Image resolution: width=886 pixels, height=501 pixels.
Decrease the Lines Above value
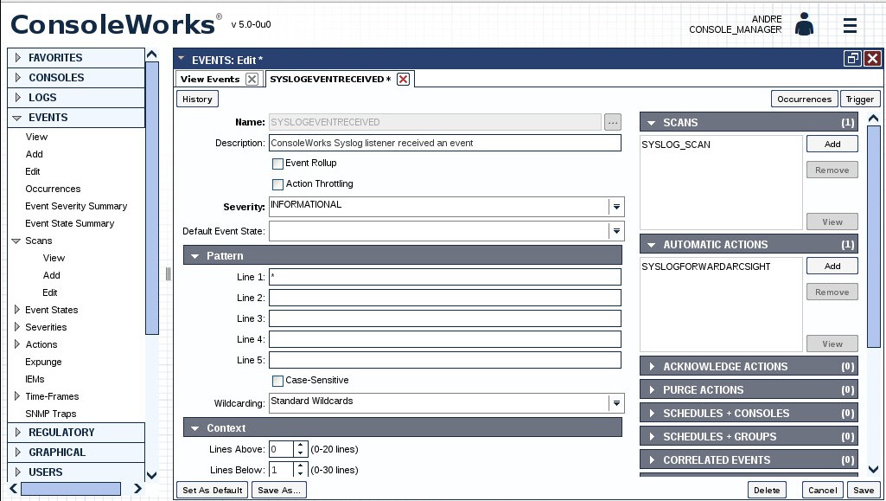click(301, 453)
